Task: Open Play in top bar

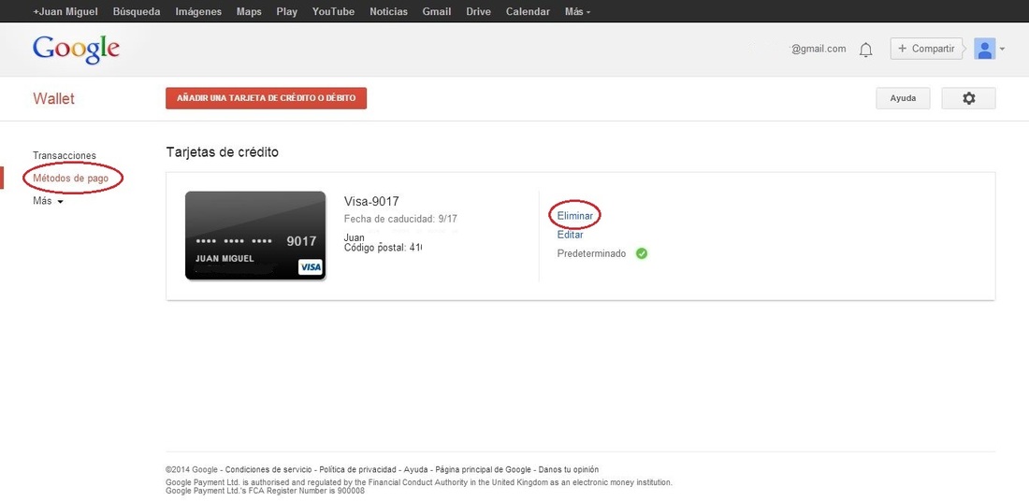Action: pos(287,12)
